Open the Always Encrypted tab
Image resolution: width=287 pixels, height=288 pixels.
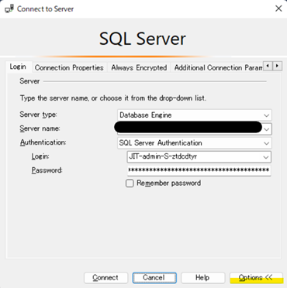point(139,67)
